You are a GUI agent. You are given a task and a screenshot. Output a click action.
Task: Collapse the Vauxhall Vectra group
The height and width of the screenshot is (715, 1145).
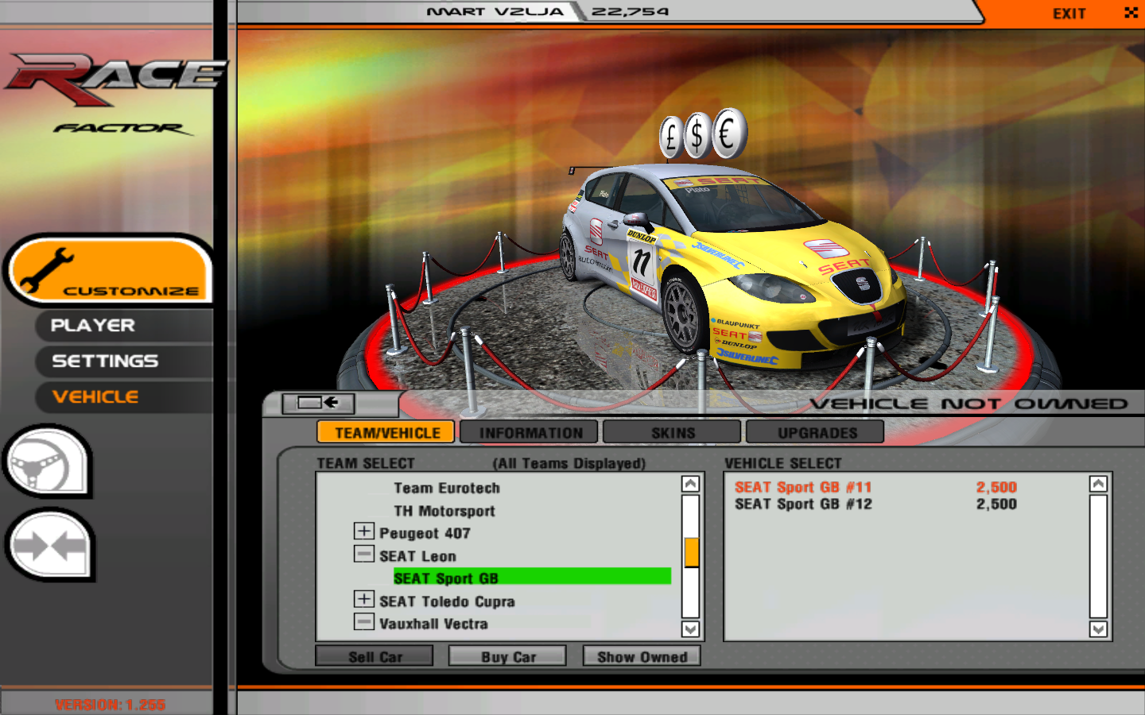pyautogui.click(x=363, y=622)
